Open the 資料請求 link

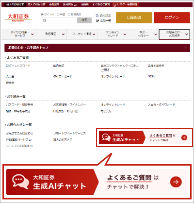pyautogui.click(x=105, y=16)
